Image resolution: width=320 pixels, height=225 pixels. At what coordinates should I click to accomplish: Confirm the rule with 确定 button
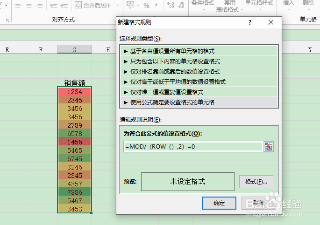[219, 203]
